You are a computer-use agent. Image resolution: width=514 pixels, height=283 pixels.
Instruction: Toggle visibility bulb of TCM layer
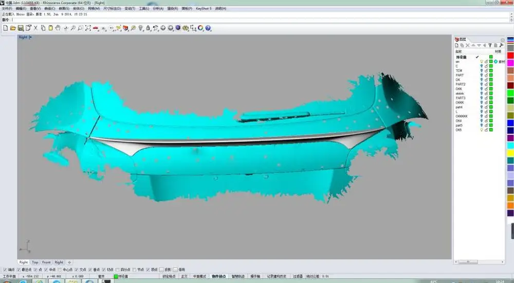point(482,70)
